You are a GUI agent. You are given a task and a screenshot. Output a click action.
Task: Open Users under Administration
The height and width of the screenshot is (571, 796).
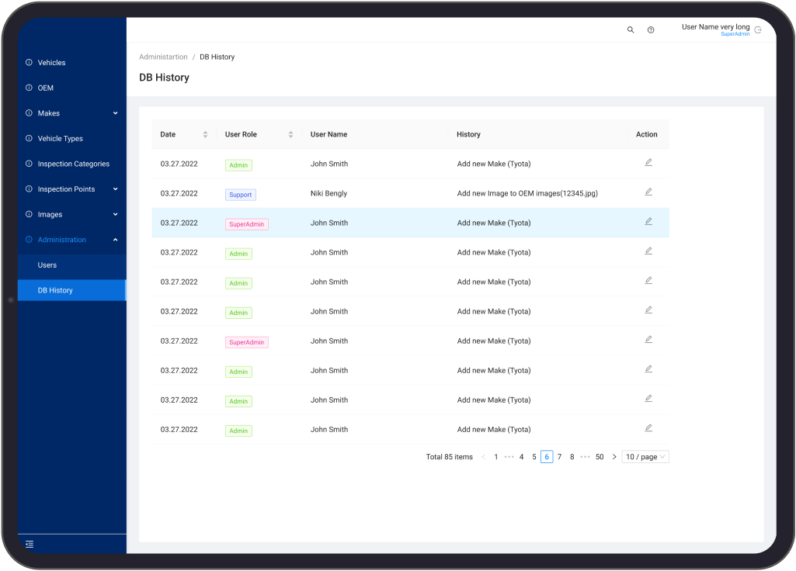coord(47,265)
